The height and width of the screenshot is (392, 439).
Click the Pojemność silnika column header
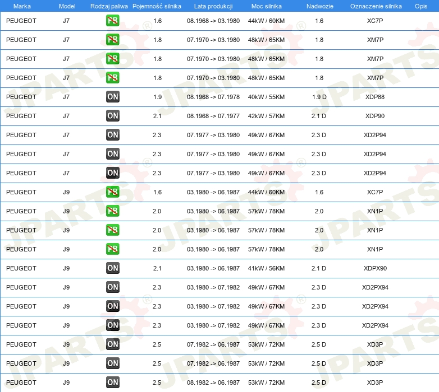157,6
